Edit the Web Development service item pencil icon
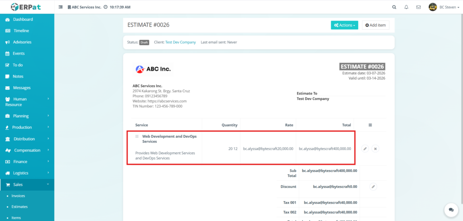 pos(365,149)
